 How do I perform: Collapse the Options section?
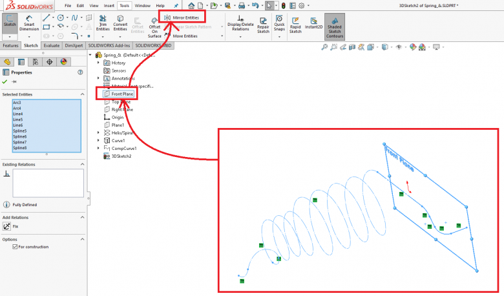coord(82,239)
